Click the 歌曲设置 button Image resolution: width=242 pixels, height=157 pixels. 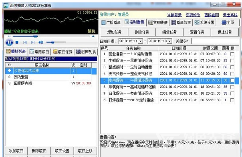[62, 151]
